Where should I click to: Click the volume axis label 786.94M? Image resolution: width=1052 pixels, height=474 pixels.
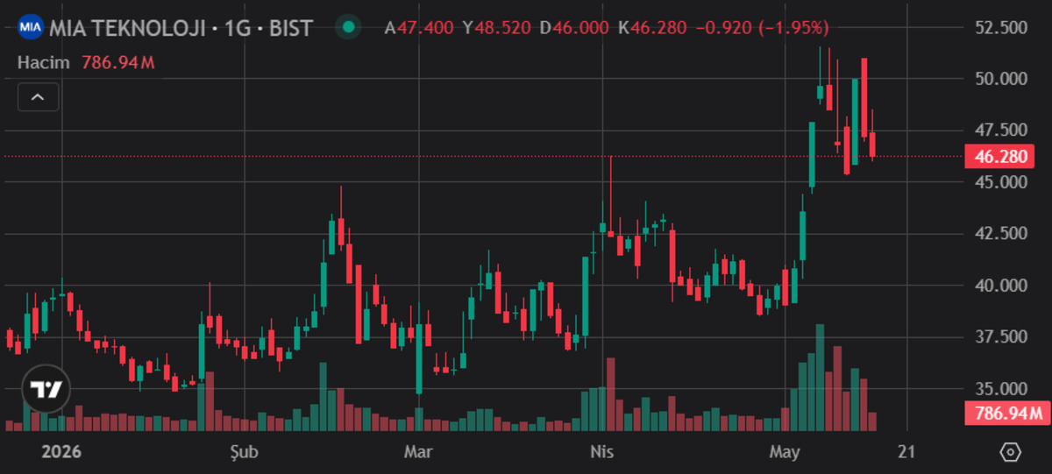pyautogui.click(x=1006, y=414)
